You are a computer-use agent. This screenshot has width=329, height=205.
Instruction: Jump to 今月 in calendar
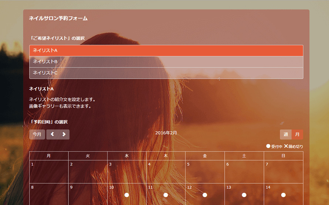(x=37, y=134)
